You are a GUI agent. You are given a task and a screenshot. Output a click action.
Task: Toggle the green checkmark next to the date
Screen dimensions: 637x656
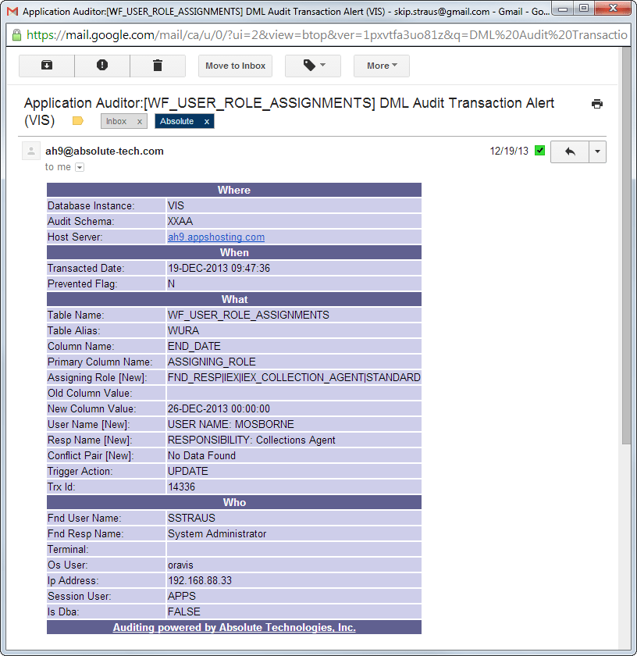(x=539, y=148)
